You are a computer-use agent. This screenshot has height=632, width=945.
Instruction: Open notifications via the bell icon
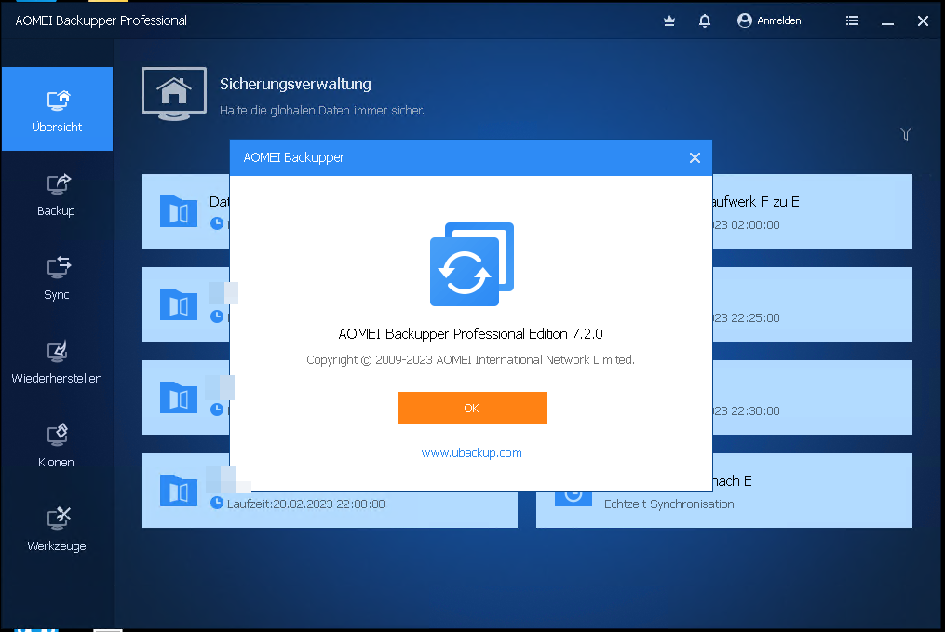coord(705,20)
